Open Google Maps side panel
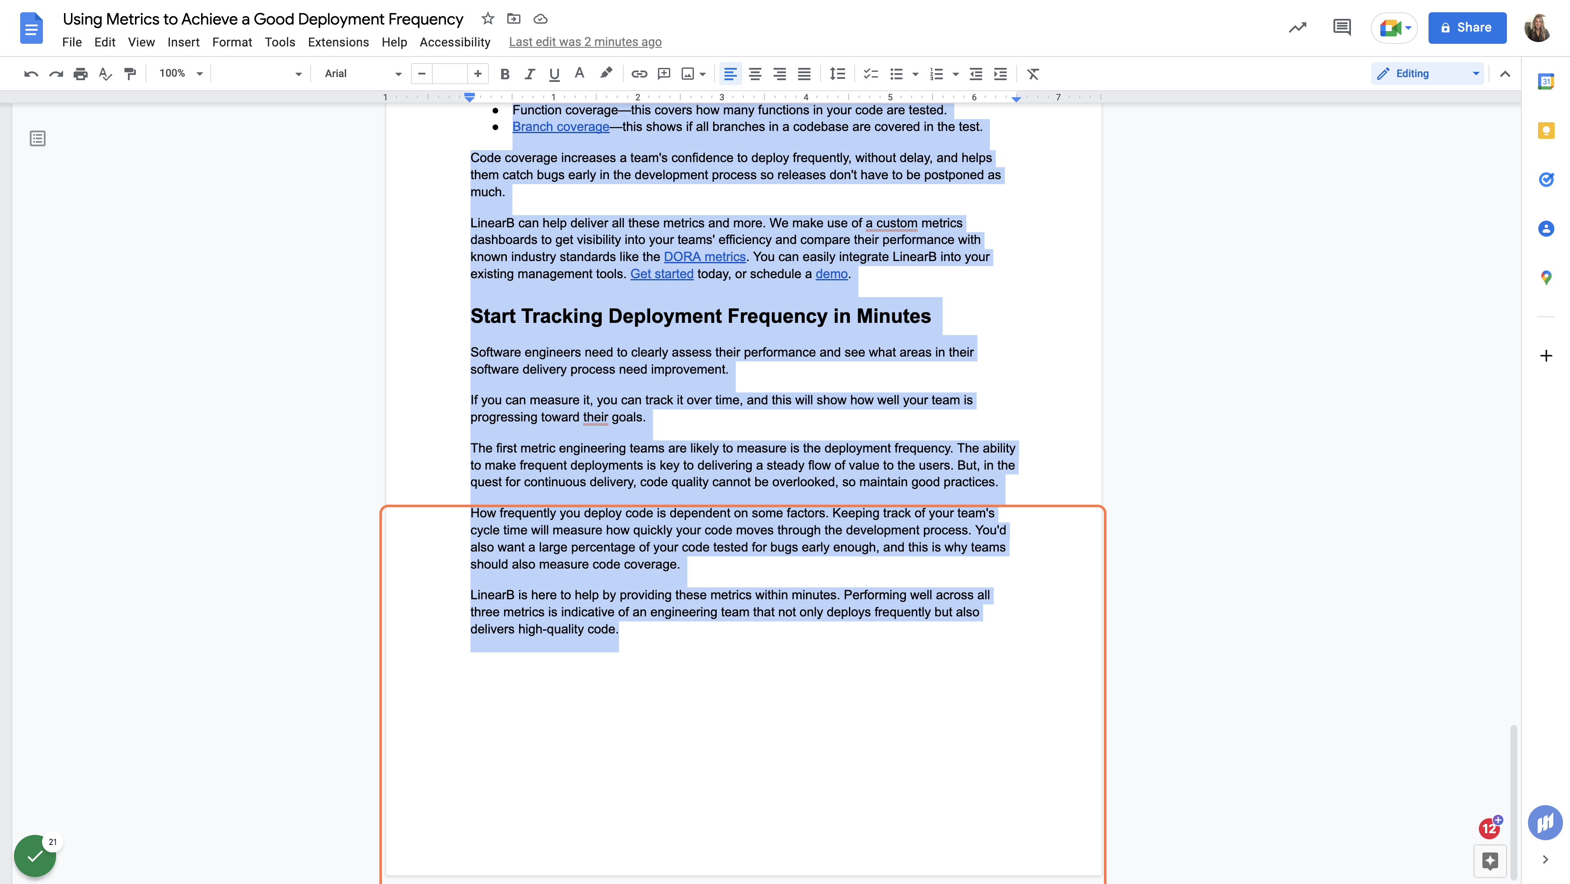The height and width of the screenshot is (884, 1570). pos(1545,277)
